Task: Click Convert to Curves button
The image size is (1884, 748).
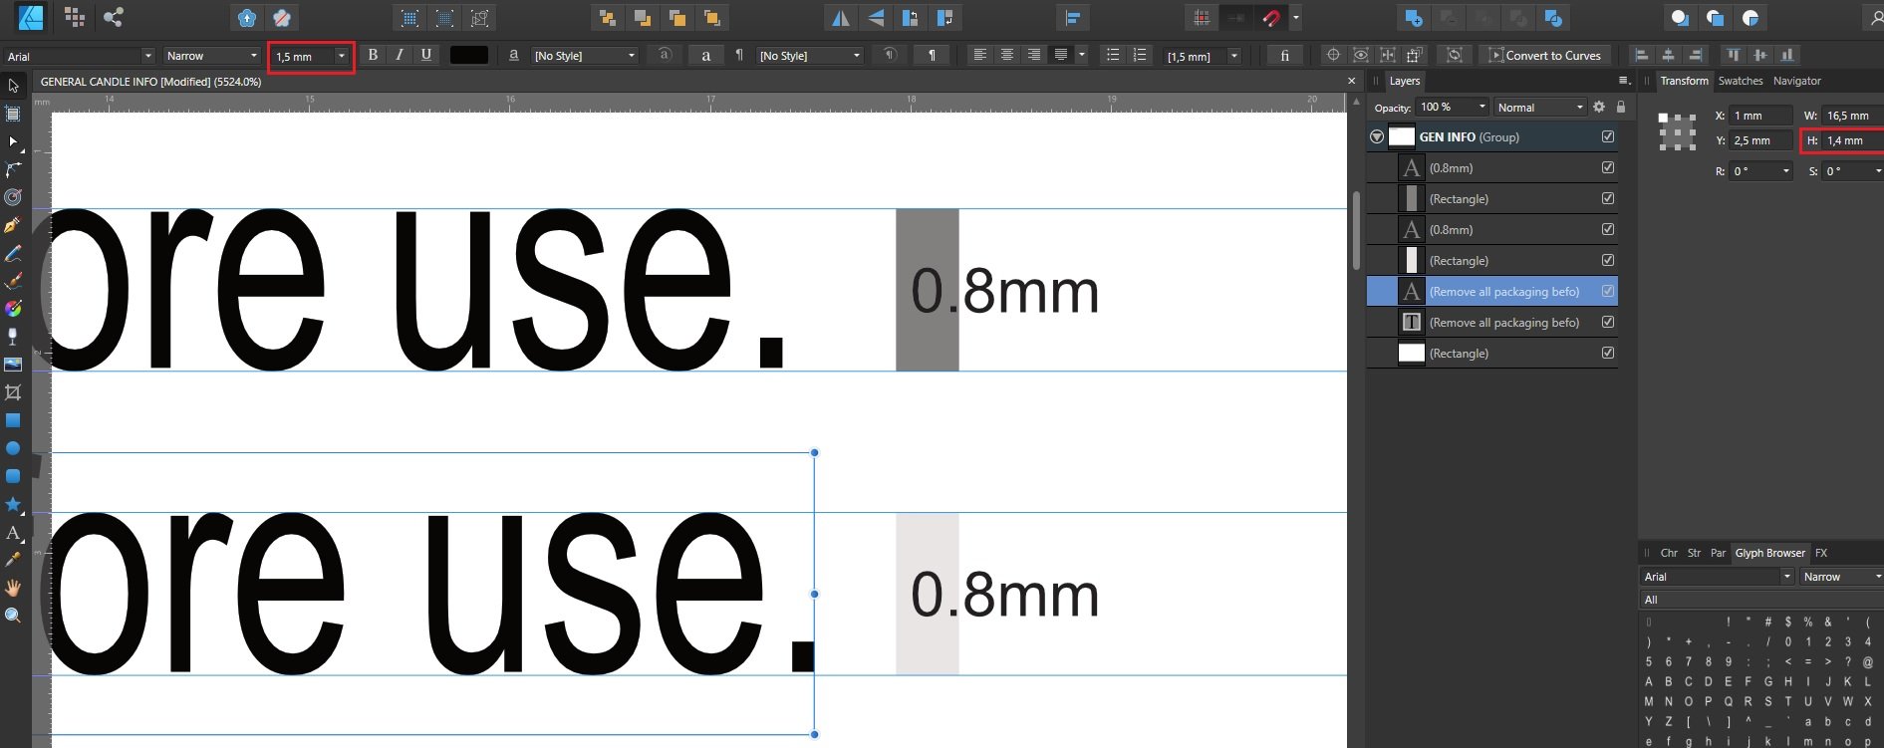Action: [x=1544, y=56]
